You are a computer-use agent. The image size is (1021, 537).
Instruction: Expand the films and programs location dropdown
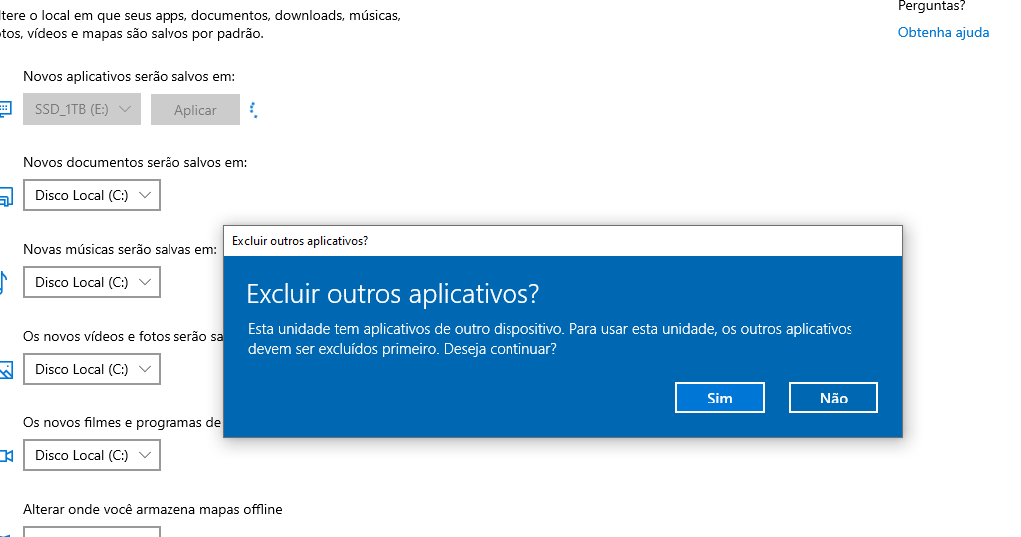[x=91, y=455]
